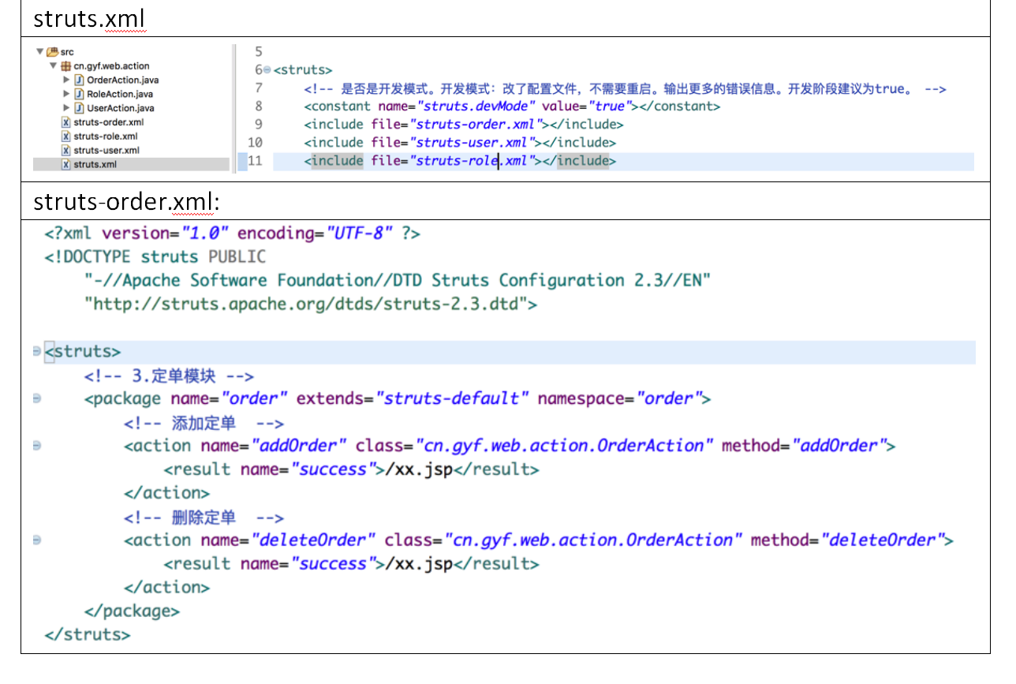This screenshot has height=684, width=1016.
Task: Select UserAction.java in the package tree
Action: [x=121, y=108]
